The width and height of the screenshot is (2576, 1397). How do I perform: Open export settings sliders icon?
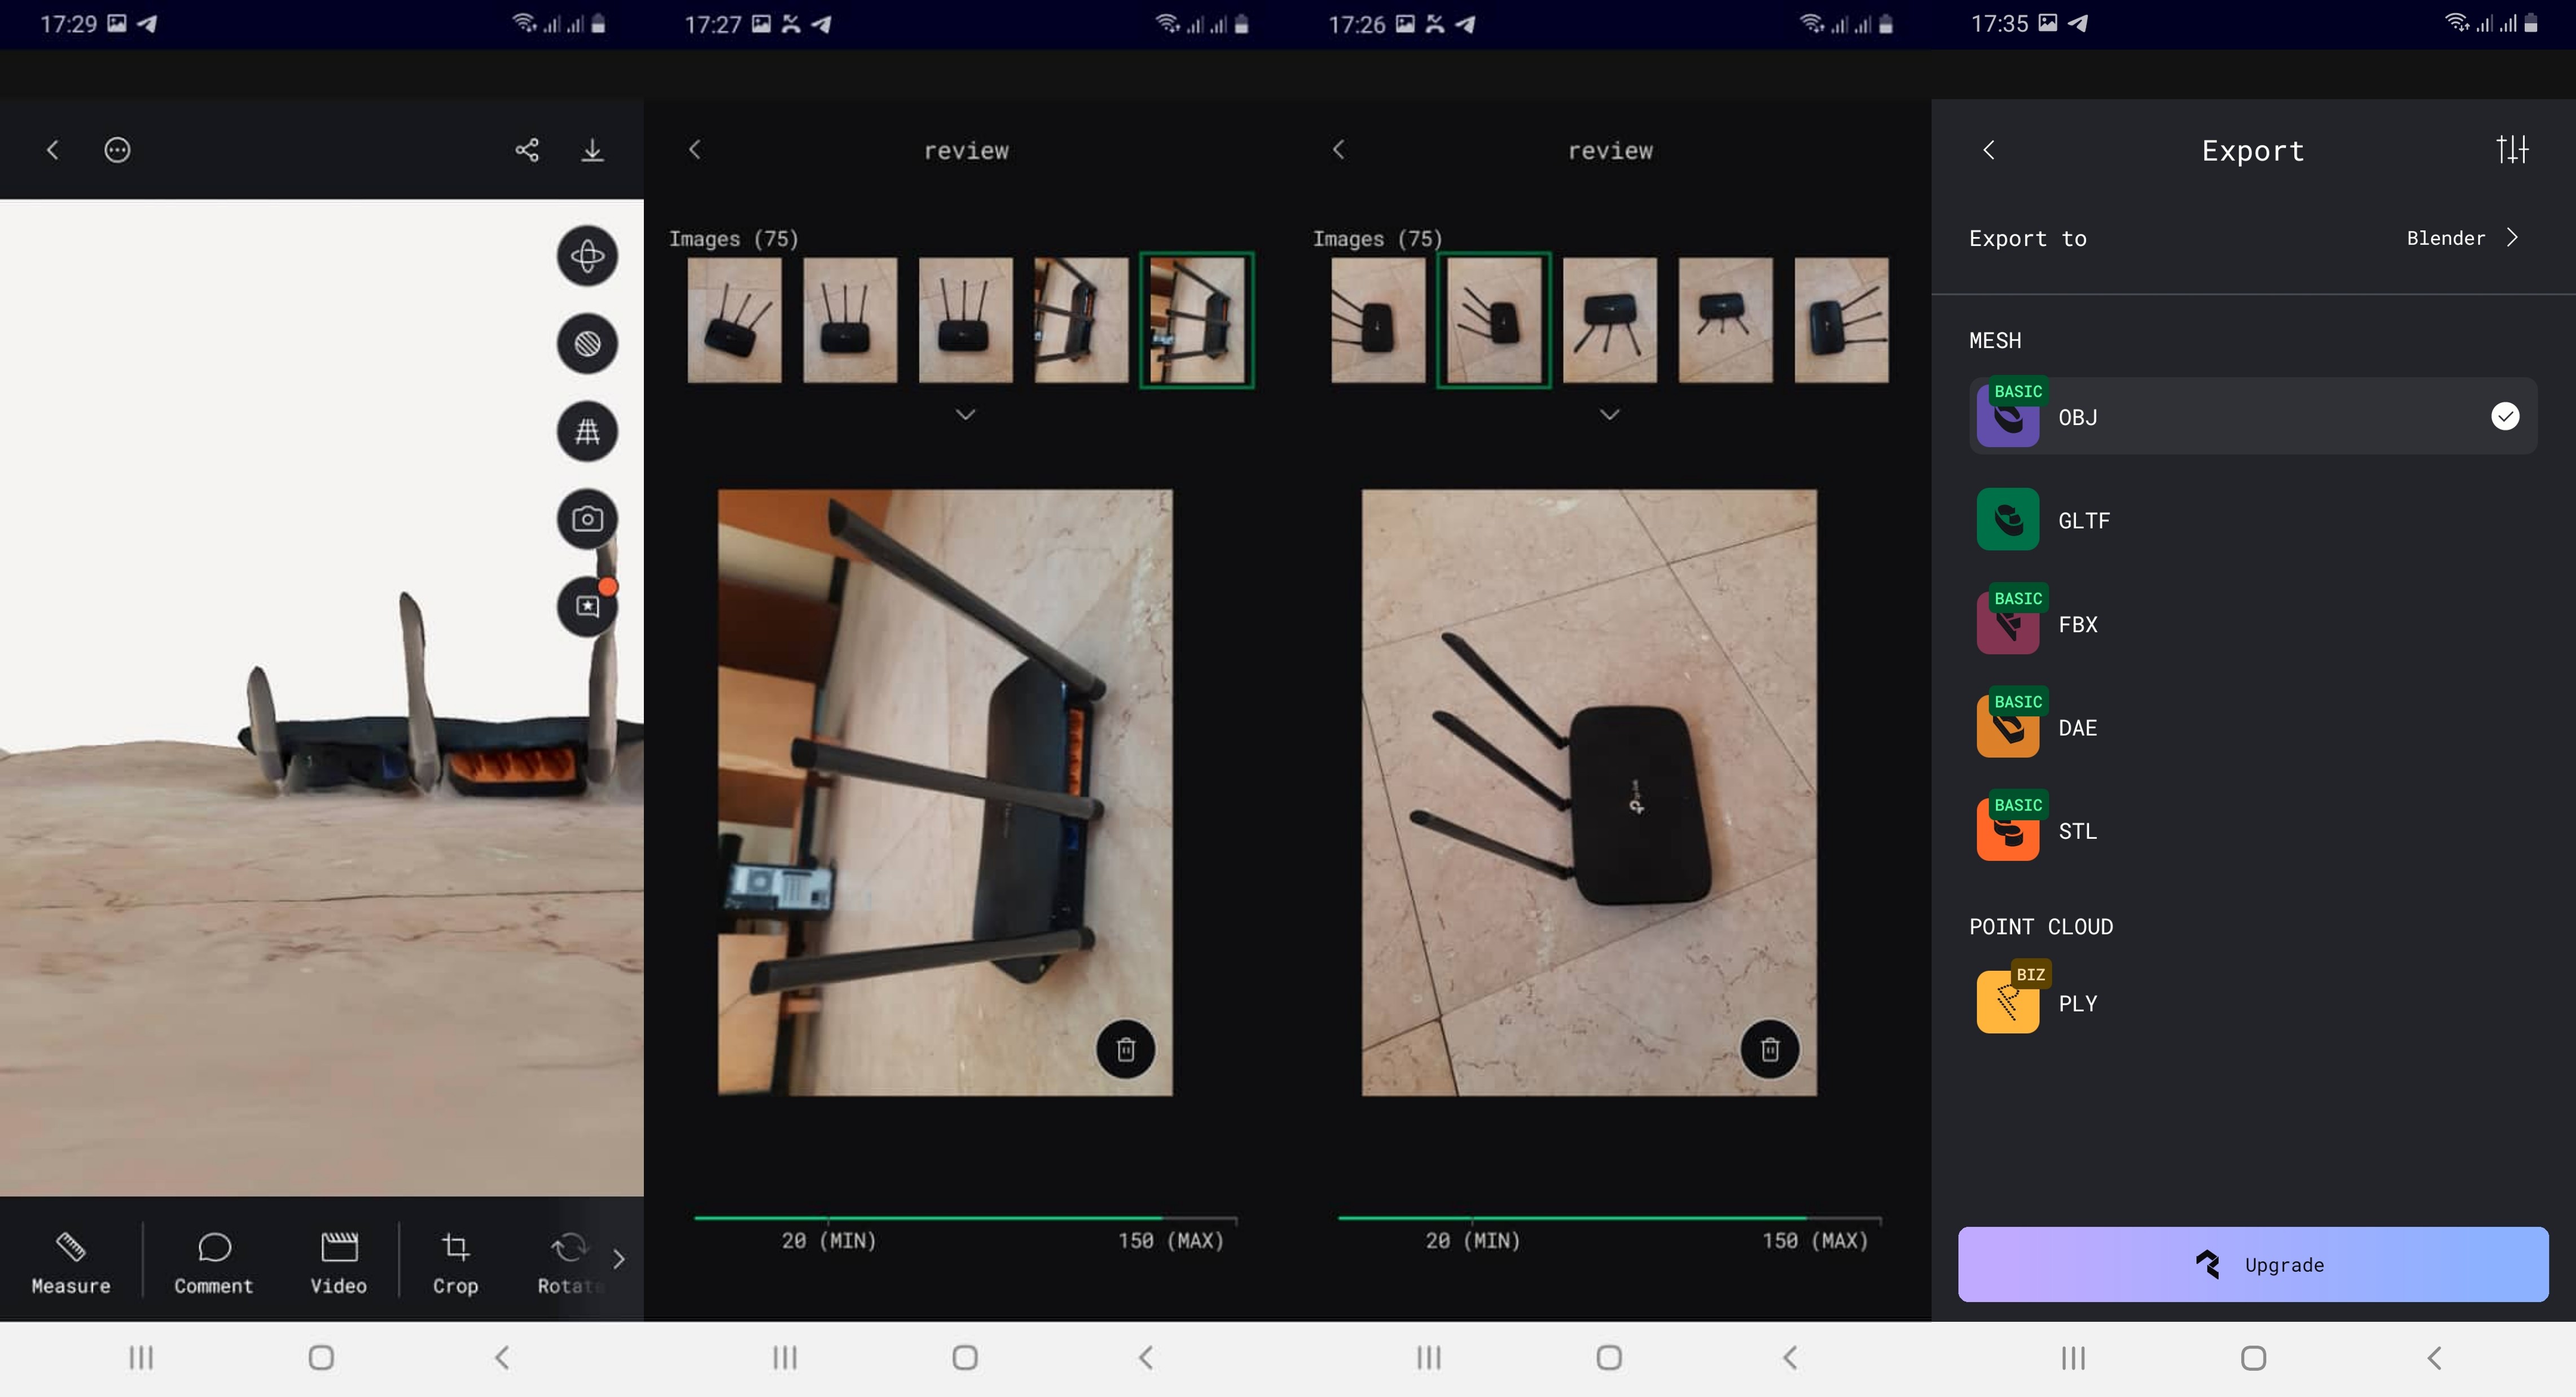[x=2512, y=150]
